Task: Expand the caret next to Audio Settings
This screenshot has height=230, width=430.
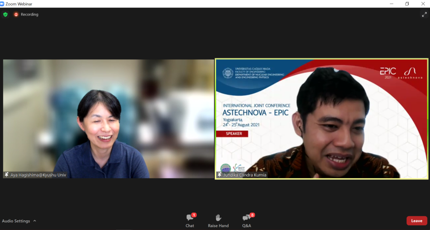Action: [34, 221]
